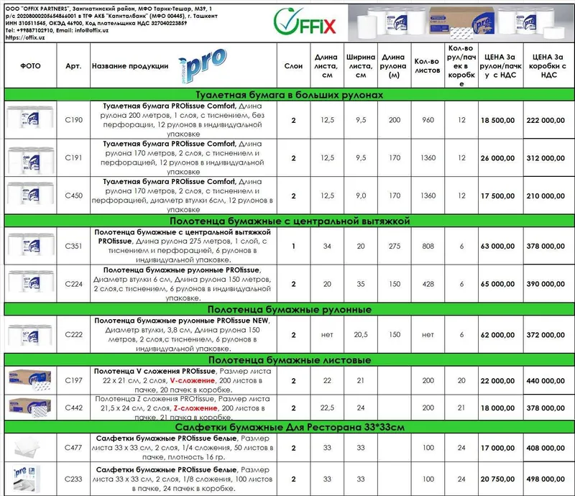Select the C190 product photo thumbnail

coord(30,119)
